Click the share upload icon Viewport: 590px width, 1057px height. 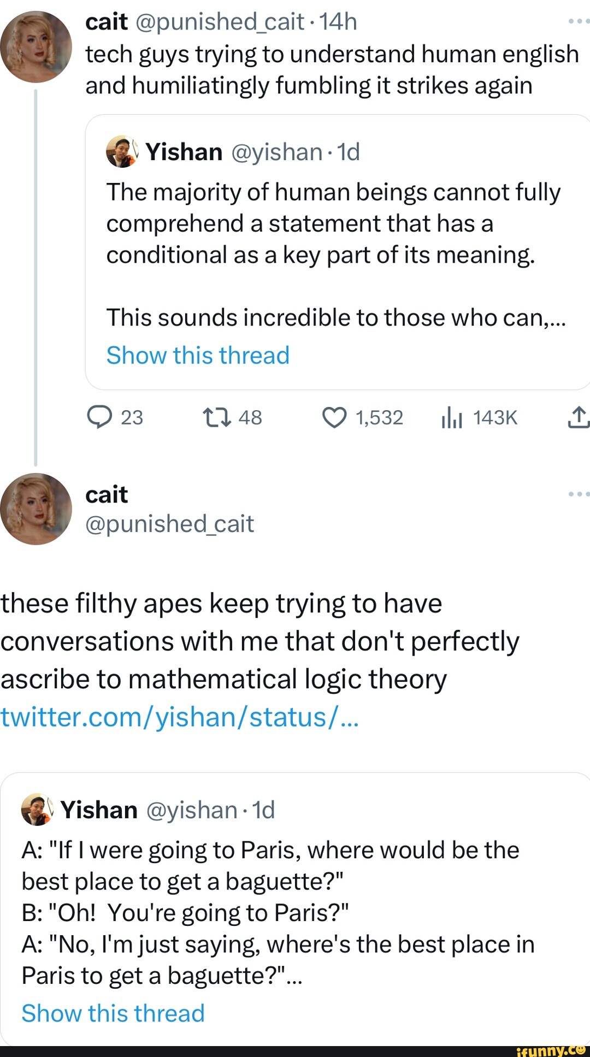tap(578, 418)
